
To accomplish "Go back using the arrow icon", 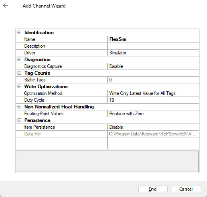I will pos(6,6).
